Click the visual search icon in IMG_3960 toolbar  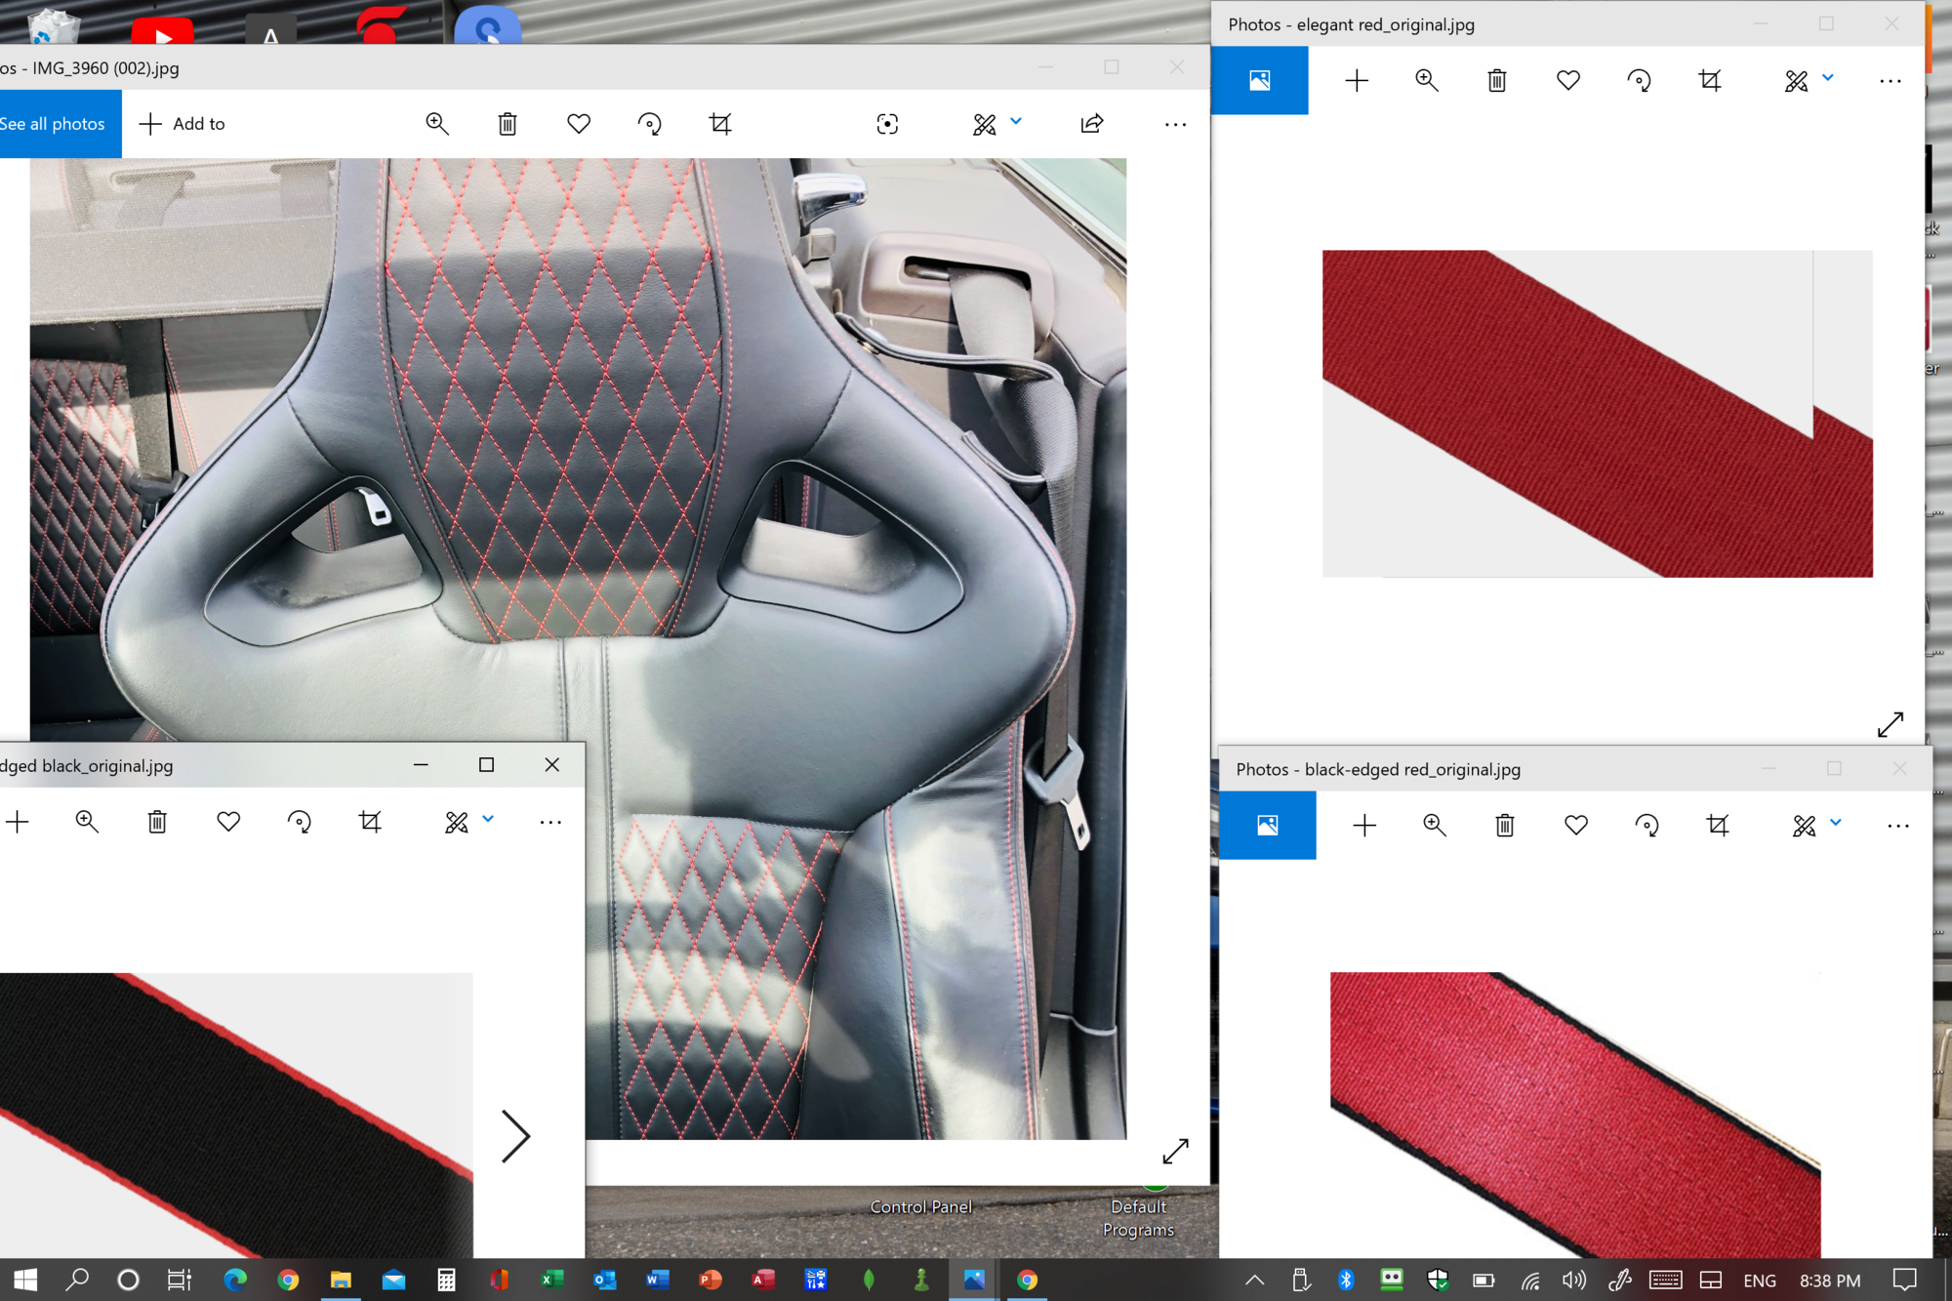pyautogui.click(x=887, y=124)
